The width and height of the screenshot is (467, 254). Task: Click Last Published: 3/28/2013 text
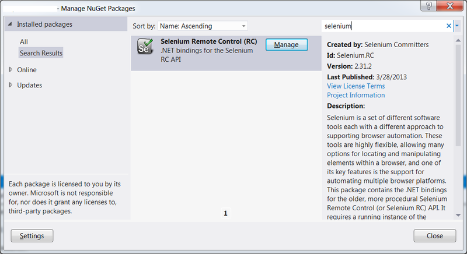point(367,77)
